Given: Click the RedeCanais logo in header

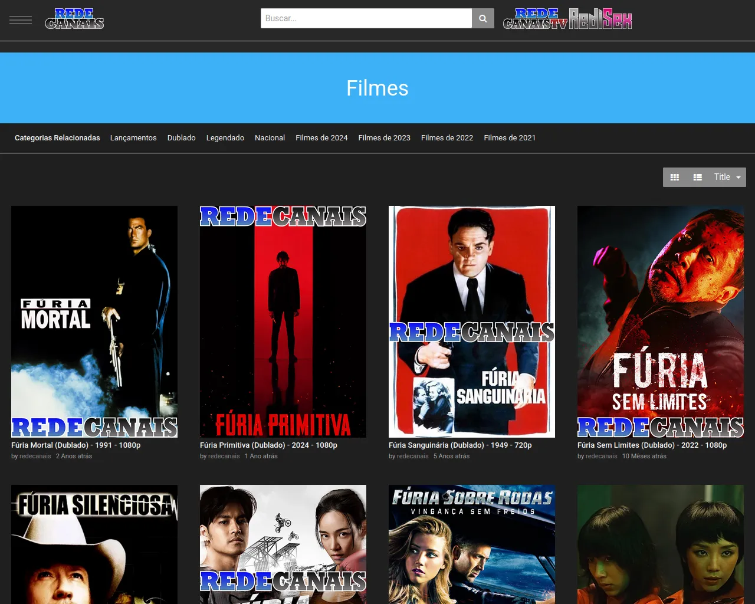Looking at the screenshot, I should point(74,19).
